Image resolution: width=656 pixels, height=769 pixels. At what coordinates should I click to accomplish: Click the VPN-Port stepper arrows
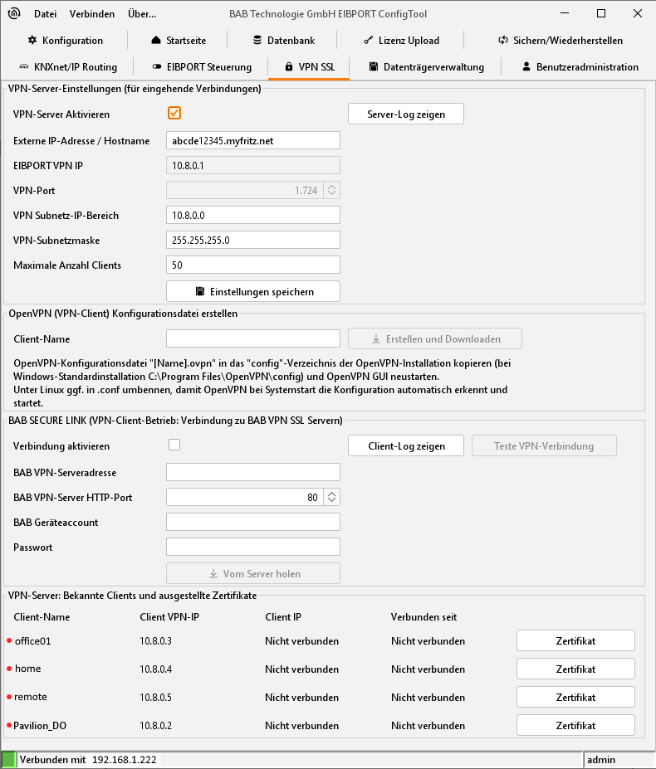tap(332, 190)
